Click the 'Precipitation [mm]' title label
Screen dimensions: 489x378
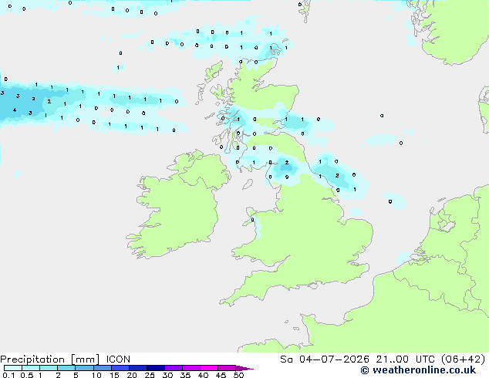(x=50, y=359)
